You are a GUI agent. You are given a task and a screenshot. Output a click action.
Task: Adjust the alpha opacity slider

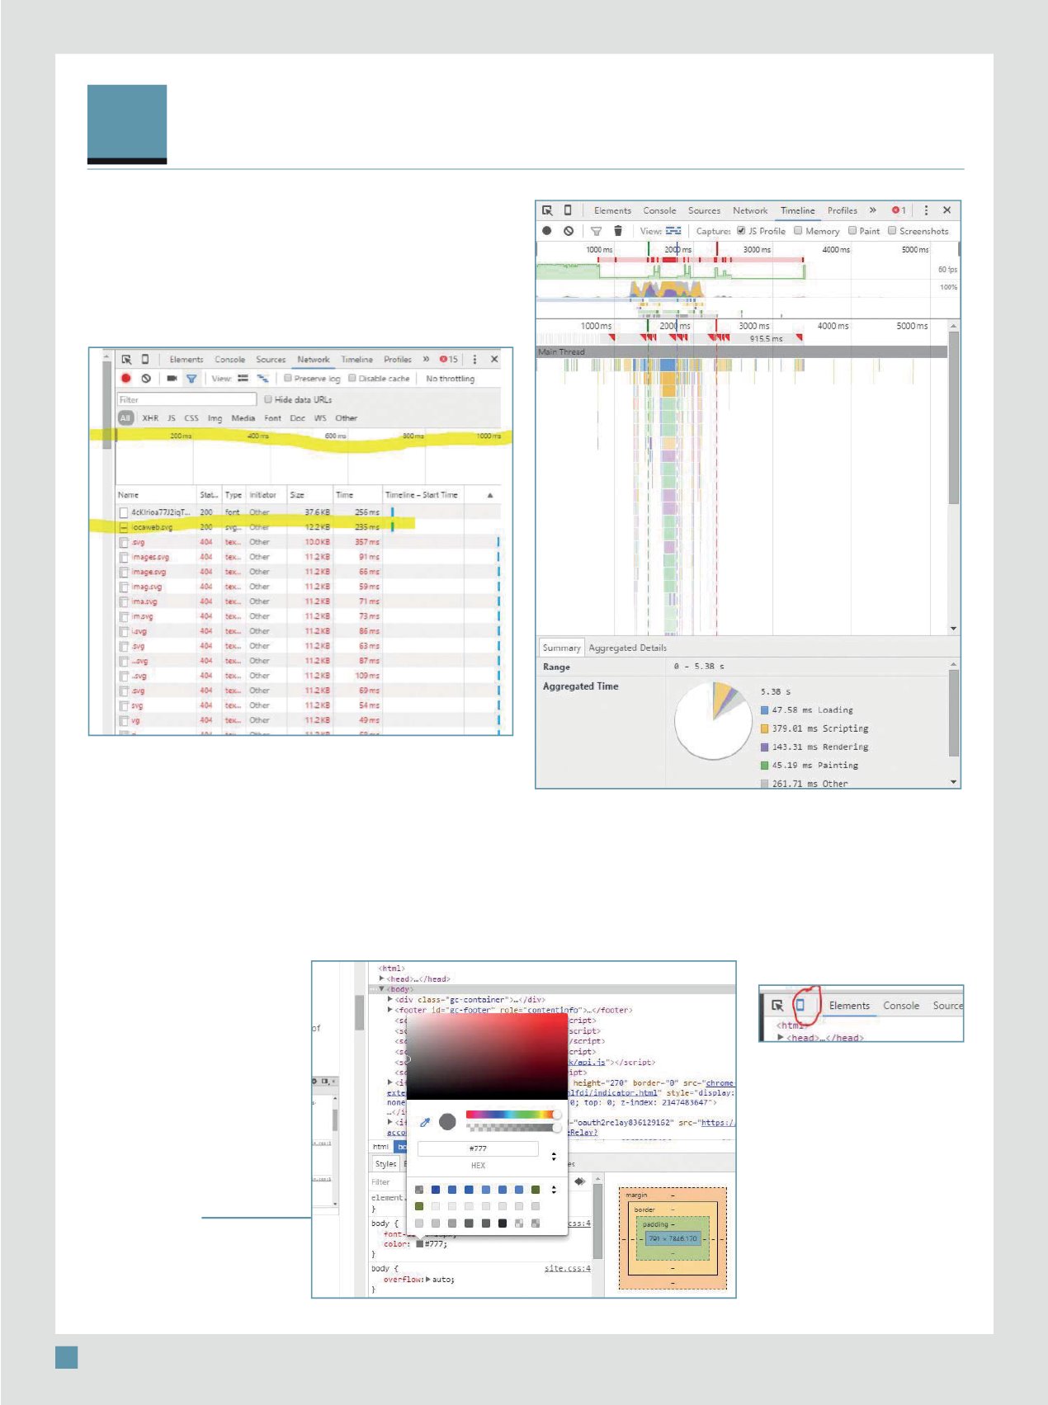click(x=513, y=1127)
